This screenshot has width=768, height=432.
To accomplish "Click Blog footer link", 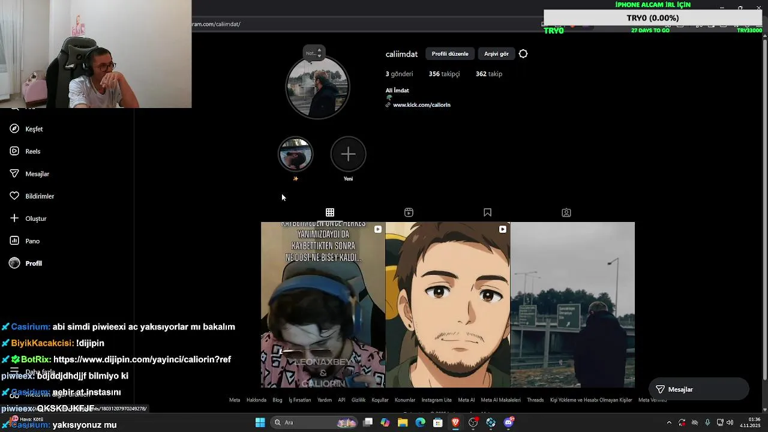I will 277,400.
